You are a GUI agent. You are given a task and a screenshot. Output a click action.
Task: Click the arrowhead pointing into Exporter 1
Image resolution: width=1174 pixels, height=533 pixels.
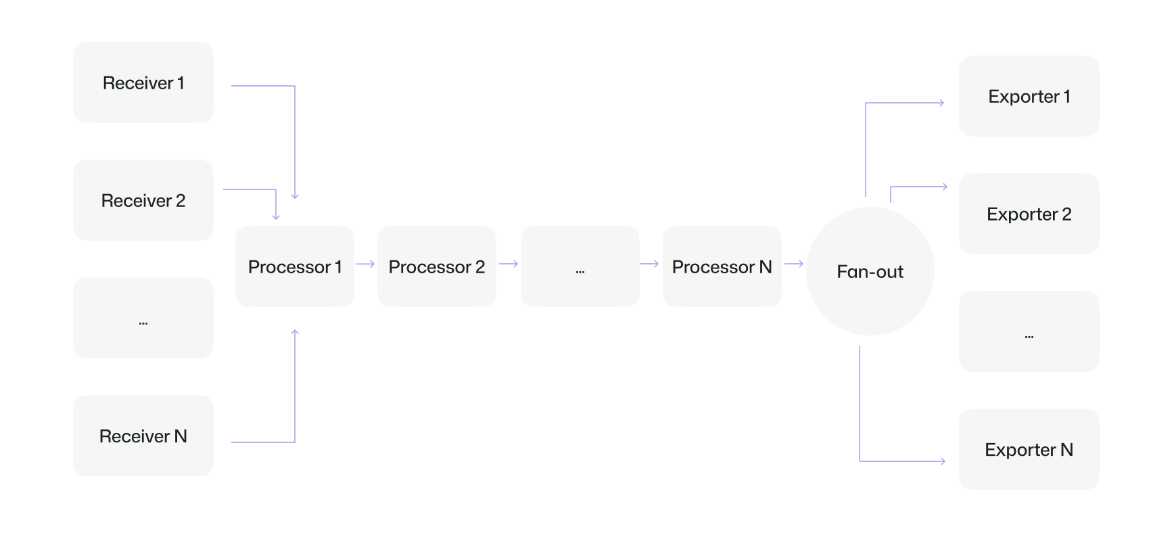(x=941, y=103)
